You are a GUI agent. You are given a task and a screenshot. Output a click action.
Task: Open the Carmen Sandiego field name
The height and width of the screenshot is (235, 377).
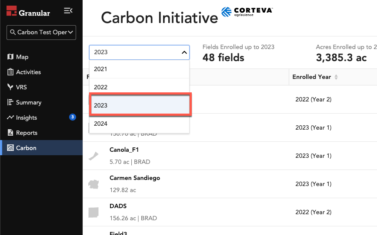click(x=135, y=178)
